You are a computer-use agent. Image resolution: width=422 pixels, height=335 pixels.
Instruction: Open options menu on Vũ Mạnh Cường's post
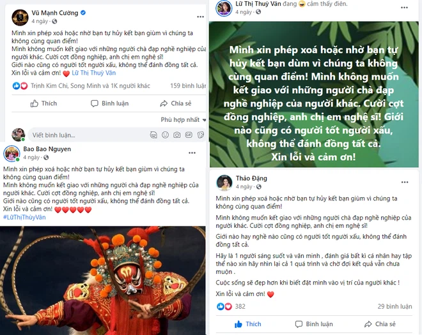click(200, 17)
